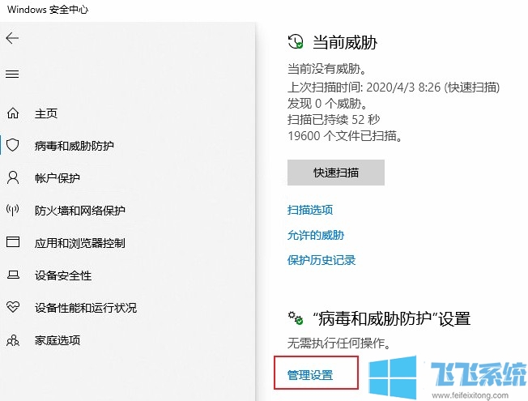
Task: Open the 设备安全性 sidebar item
Action: (x=63, y=275)
